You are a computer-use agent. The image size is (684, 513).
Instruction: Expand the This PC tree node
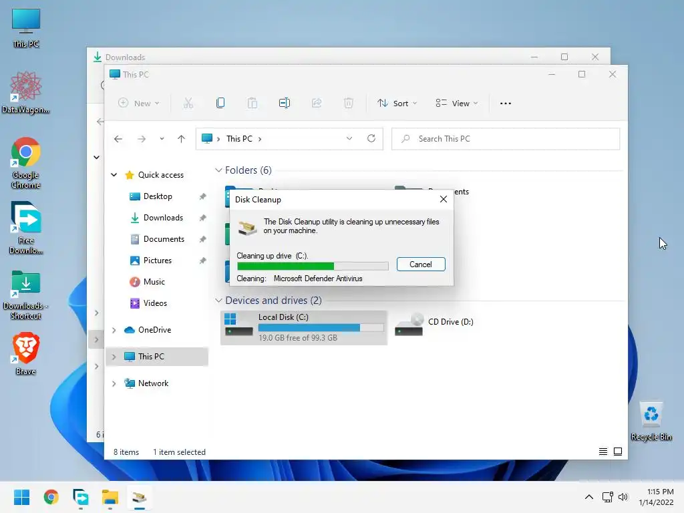point(114,357)
